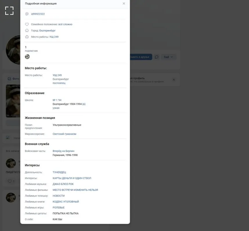Click the ТУНЕЯДЕЦ activity link
Image resolution: width=249 pixels, height=231 pixels.
click(x=59, y=172)
